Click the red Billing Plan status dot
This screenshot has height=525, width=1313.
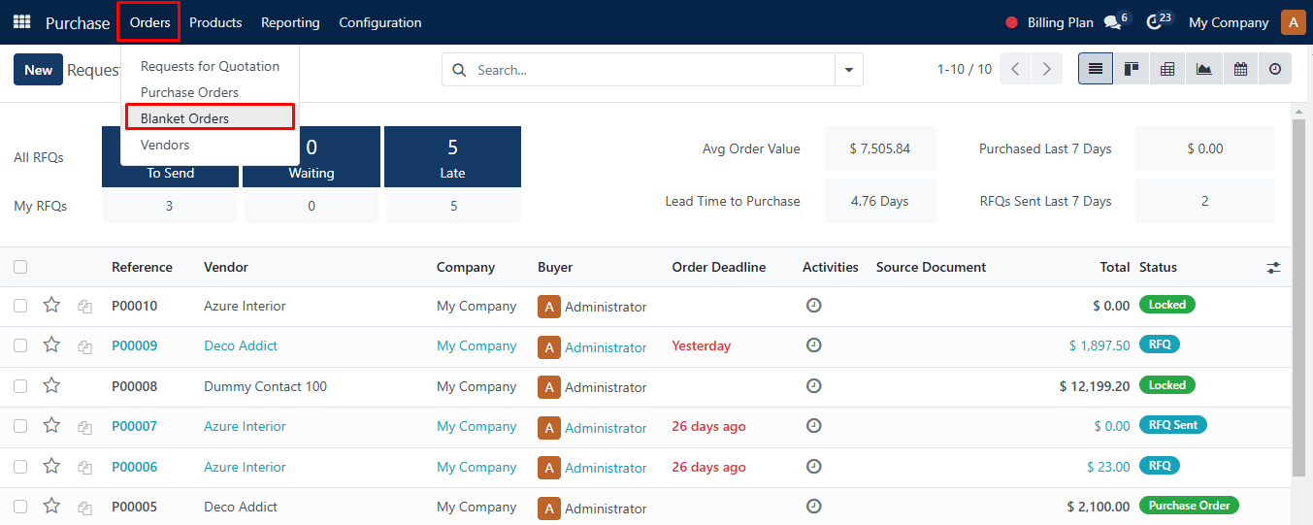click(x=1011, y=22)
